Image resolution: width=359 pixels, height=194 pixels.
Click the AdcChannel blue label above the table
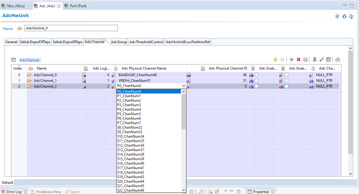click(29, 60)
